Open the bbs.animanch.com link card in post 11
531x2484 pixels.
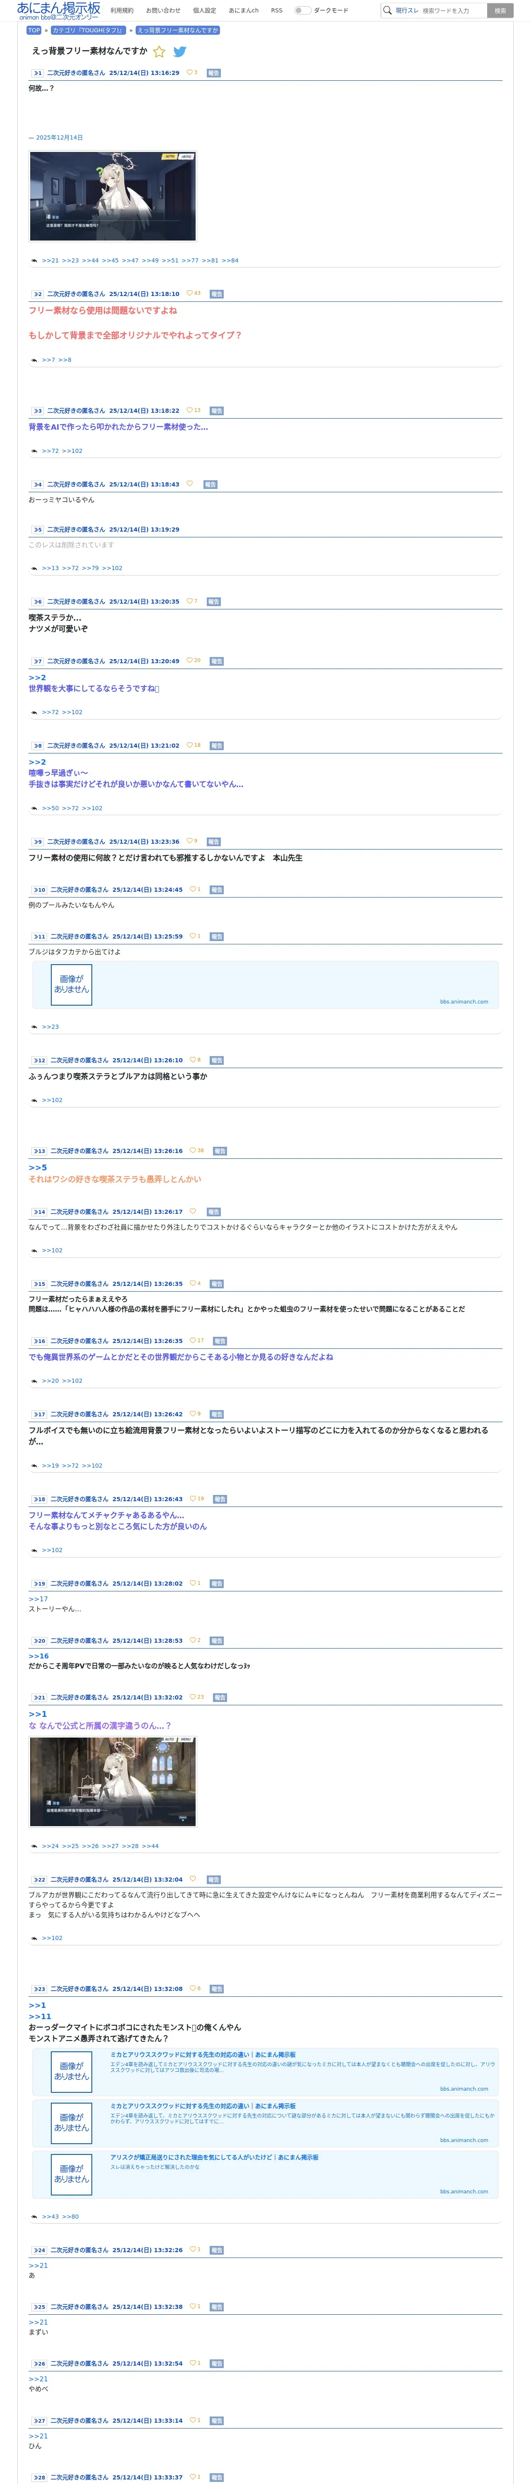(x=265, y=984)
